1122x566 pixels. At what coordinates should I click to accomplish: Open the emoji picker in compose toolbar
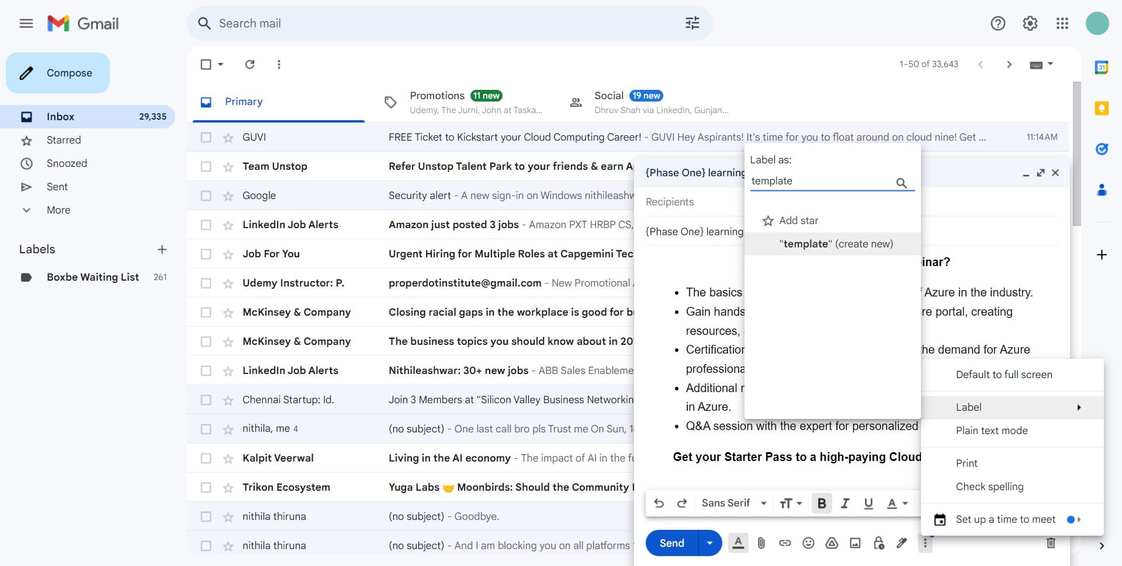(808, 543)
